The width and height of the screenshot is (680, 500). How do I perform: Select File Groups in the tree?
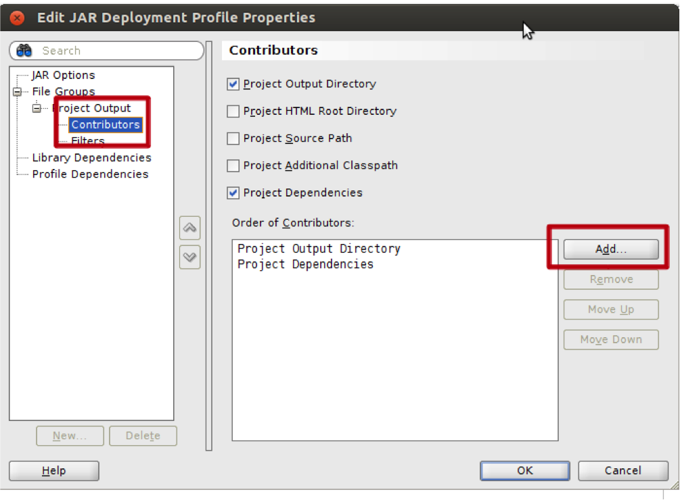(64, 92)
